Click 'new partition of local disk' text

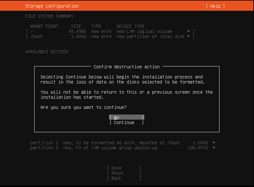[150, 36]
